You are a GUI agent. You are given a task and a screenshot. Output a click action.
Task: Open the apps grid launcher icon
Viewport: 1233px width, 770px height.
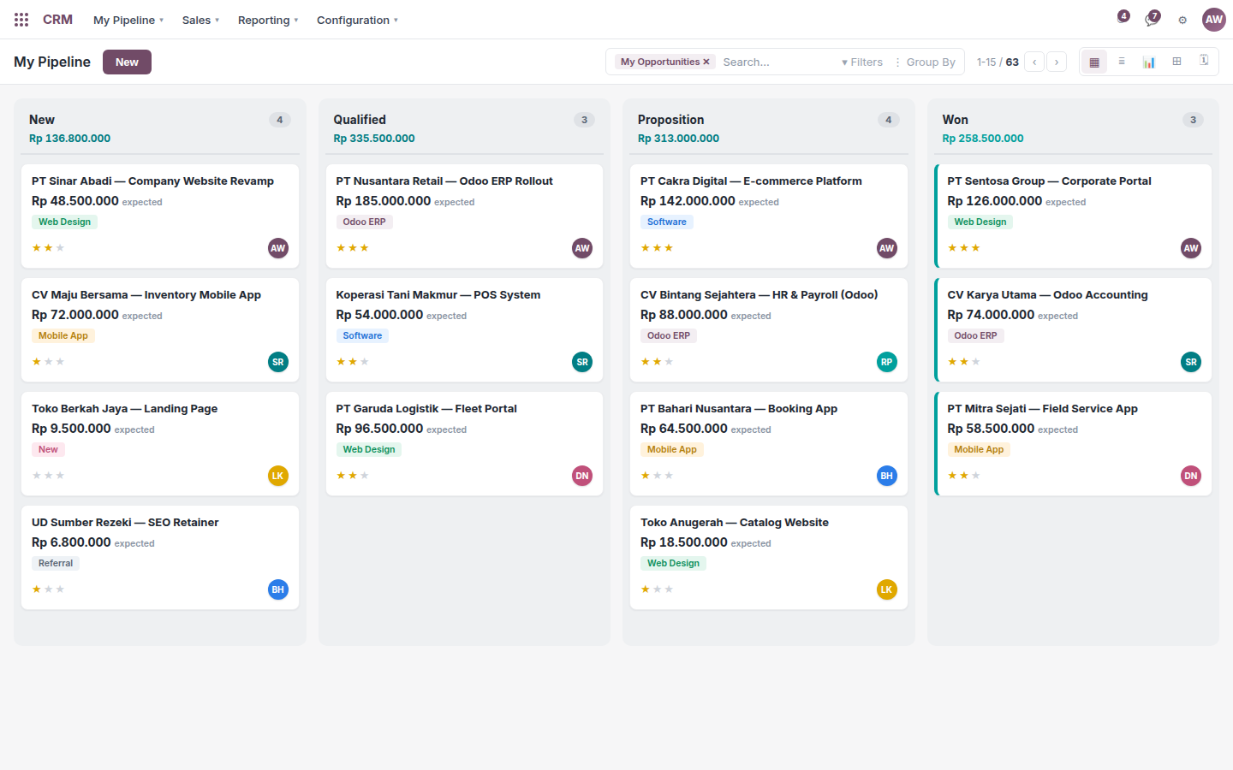[21, 20]
